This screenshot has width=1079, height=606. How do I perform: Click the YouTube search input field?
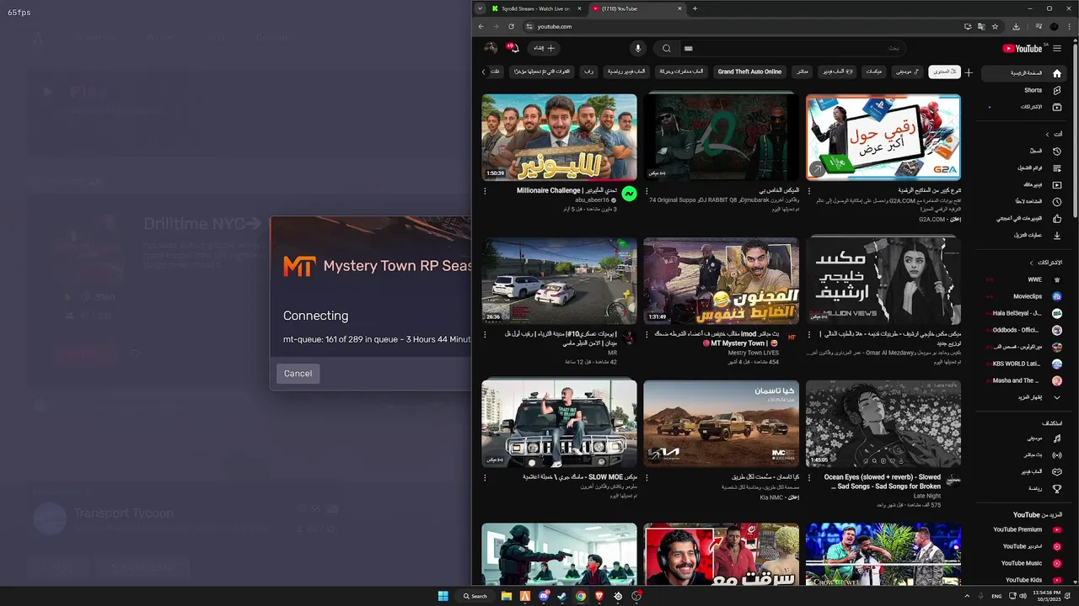click(792, 48)
